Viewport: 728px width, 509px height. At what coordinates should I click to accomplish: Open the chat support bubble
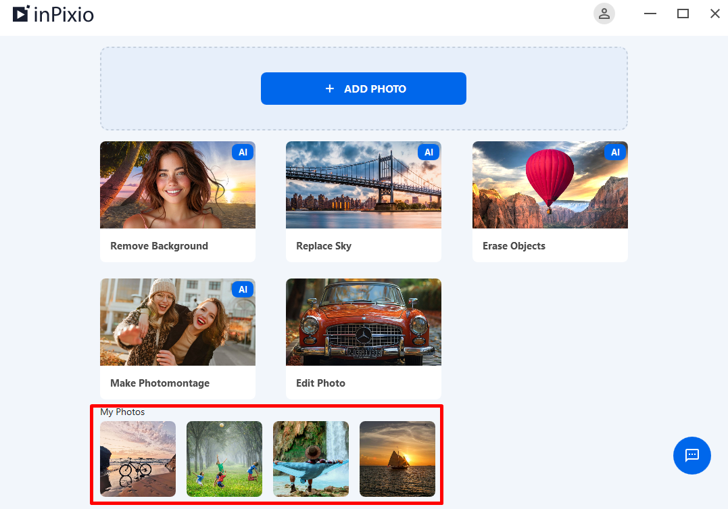click(x=691, y=455)
